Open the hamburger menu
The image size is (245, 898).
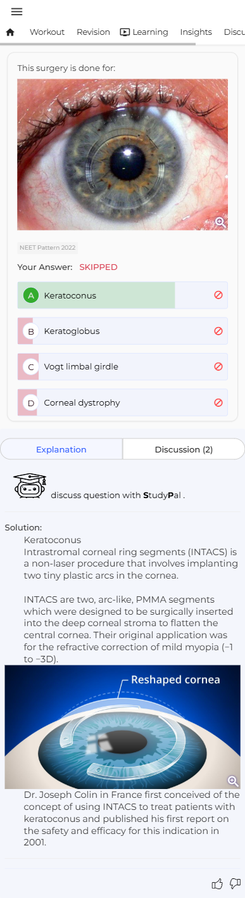click(17, 11)
